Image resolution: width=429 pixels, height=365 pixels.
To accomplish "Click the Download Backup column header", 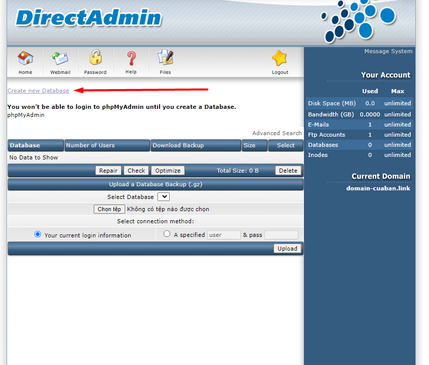I will tap(196, 145).
